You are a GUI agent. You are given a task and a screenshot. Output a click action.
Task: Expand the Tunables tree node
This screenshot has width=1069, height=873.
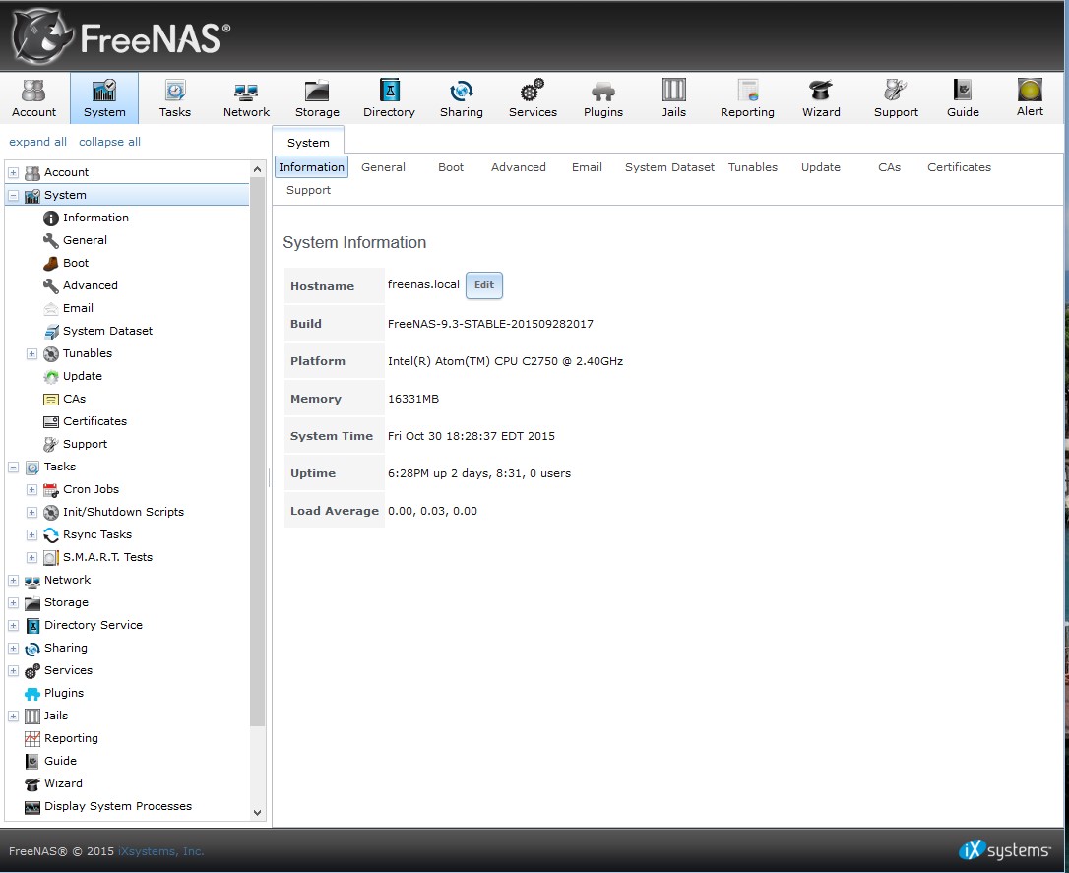(31, 353)
